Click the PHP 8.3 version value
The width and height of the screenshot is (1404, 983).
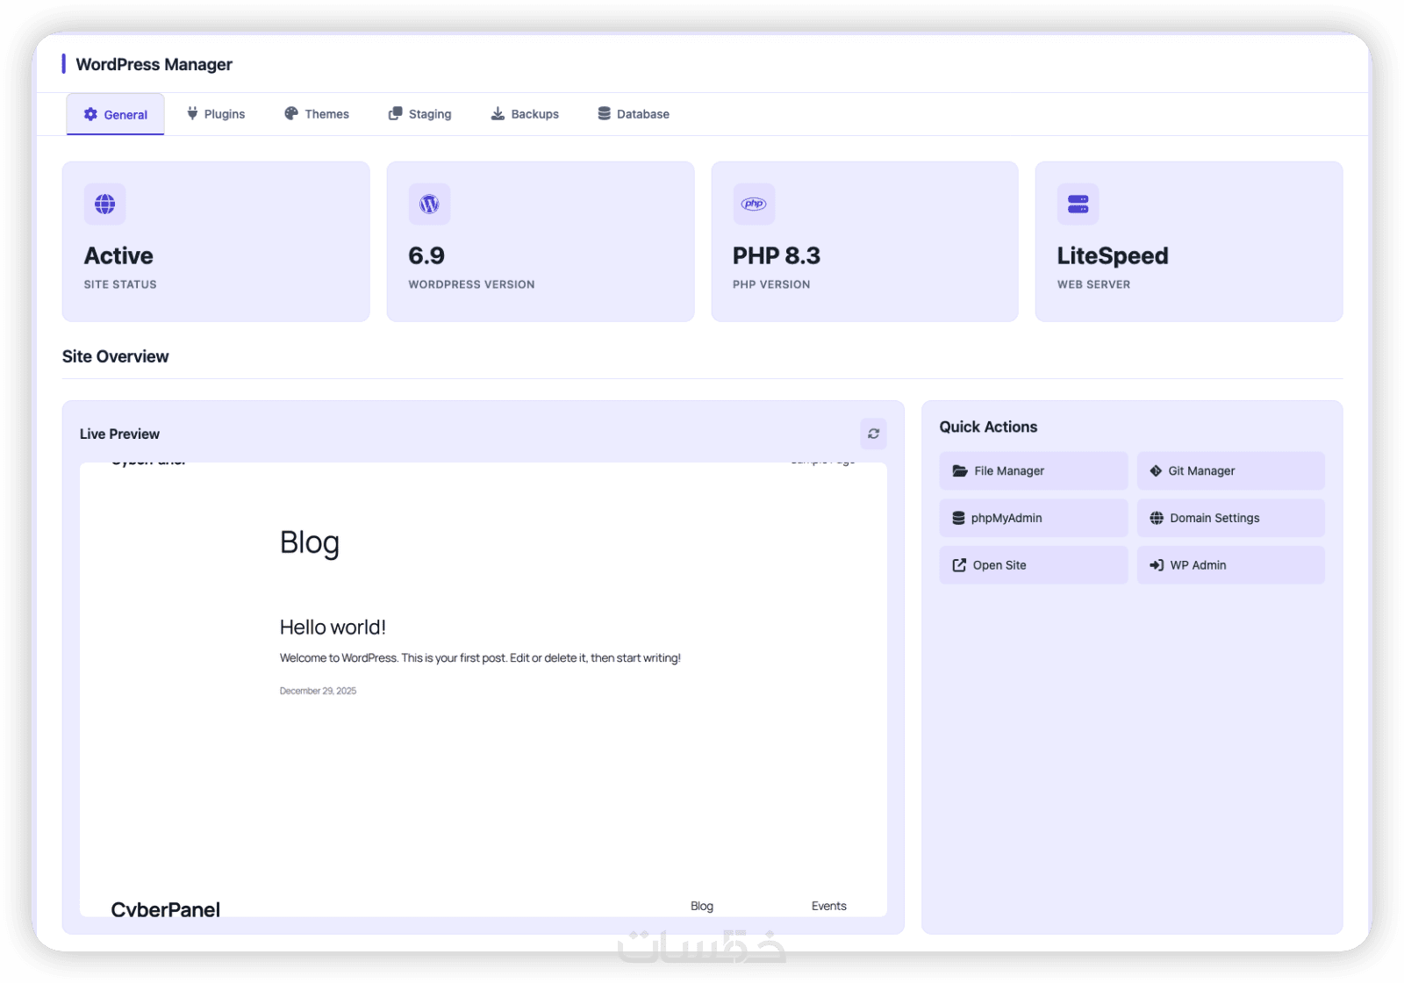pyautogui.click(x=777, y=255)
